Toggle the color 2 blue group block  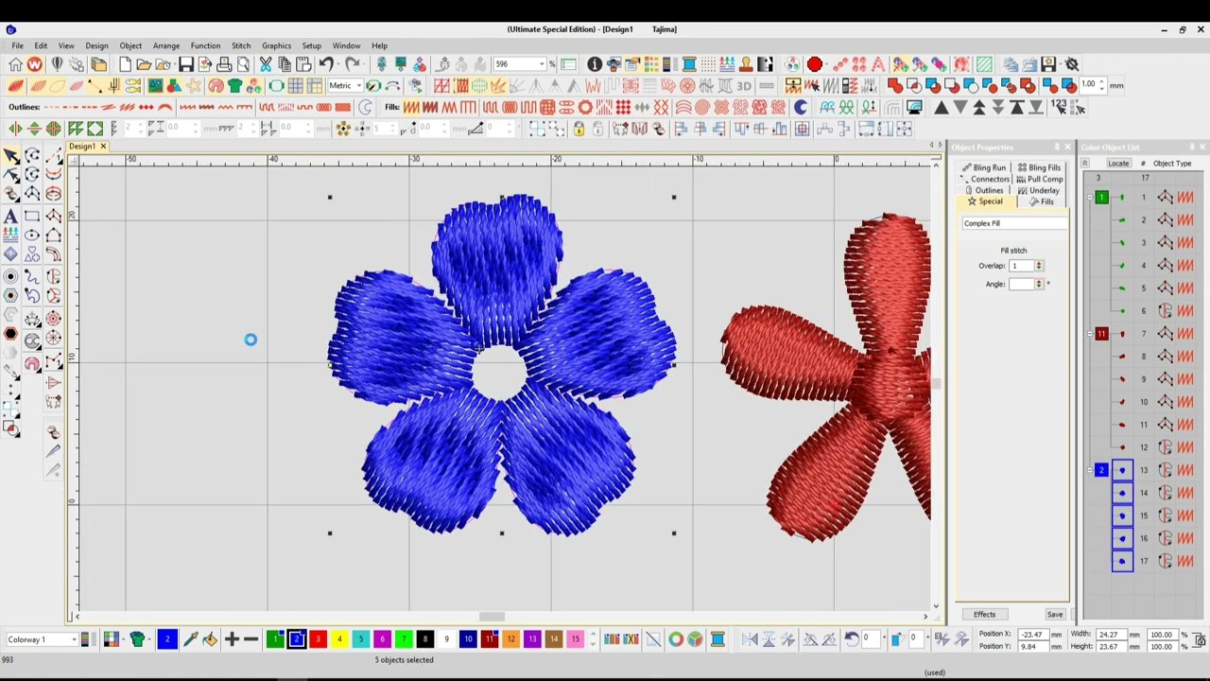click(x=1101, y=470)
